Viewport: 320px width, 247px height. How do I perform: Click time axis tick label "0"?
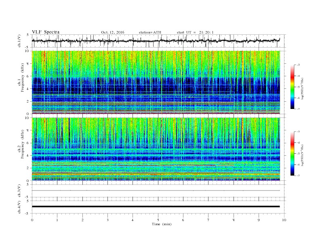pos(32,220)
